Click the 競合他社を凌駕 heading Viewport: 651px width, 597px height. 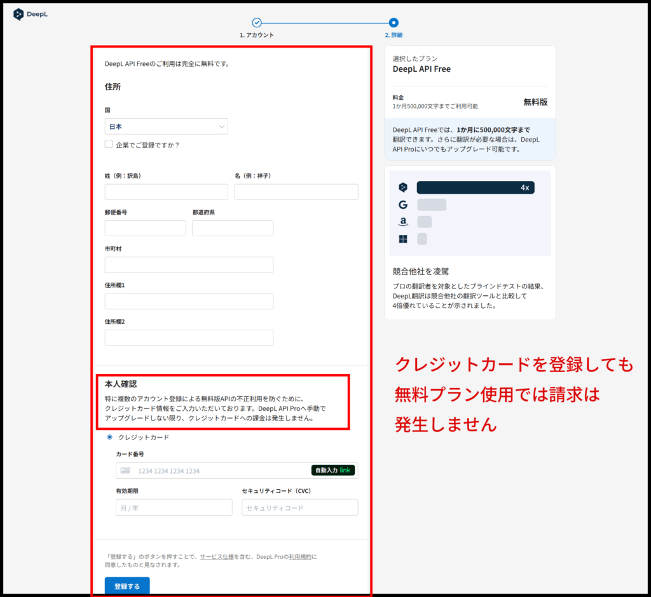421,271
